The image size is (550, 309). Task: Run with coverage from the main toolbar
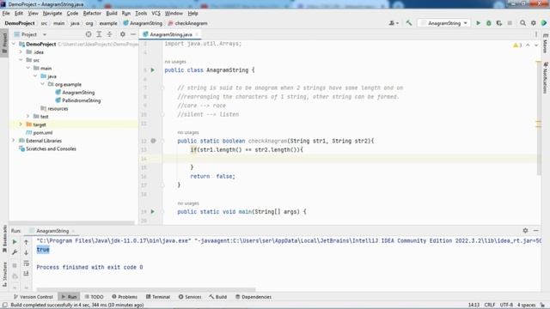(499, 23)
